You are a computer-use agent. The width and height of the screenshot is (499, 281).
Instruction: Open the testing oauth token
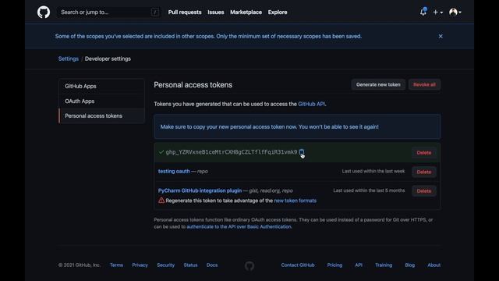174,171
